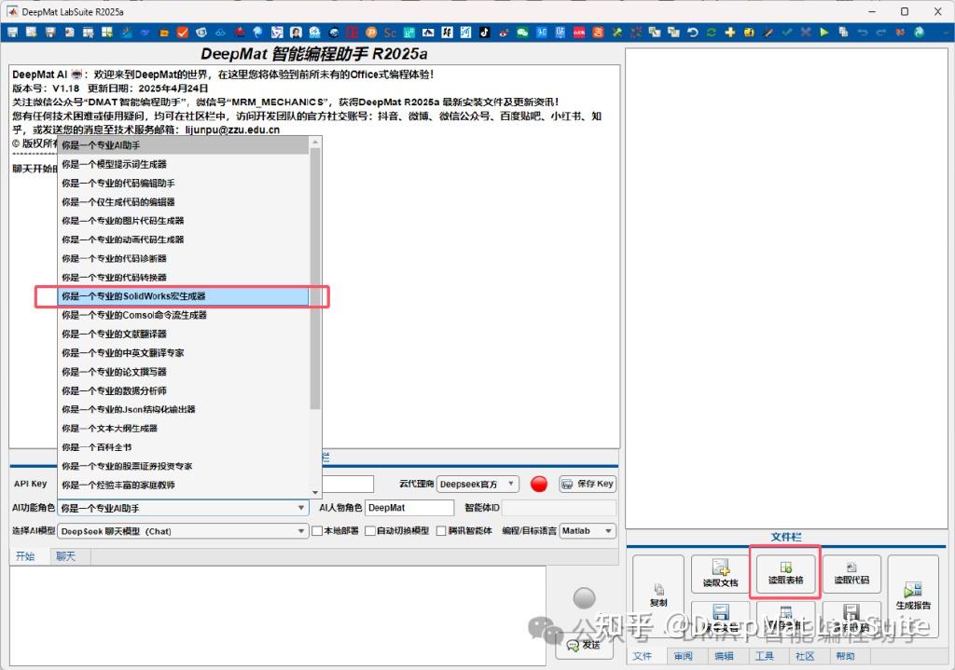Click the 保存 Key button

tap(588, 484)
